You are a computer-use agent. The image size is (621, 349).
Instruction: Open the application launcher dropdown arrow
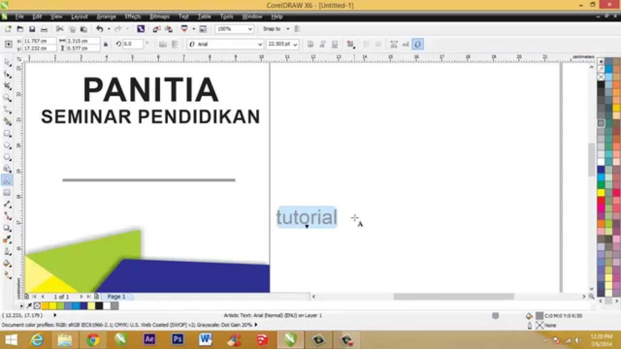pos(193,29)
